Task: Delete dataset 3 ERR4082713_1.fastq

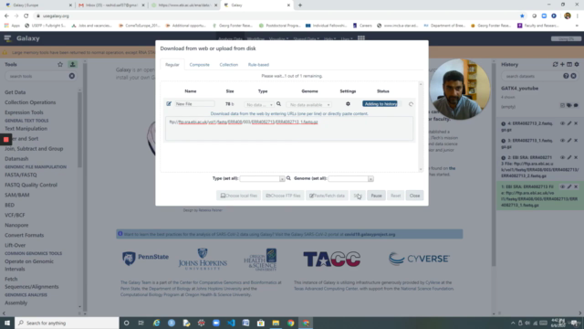Action: coord(576,141)
